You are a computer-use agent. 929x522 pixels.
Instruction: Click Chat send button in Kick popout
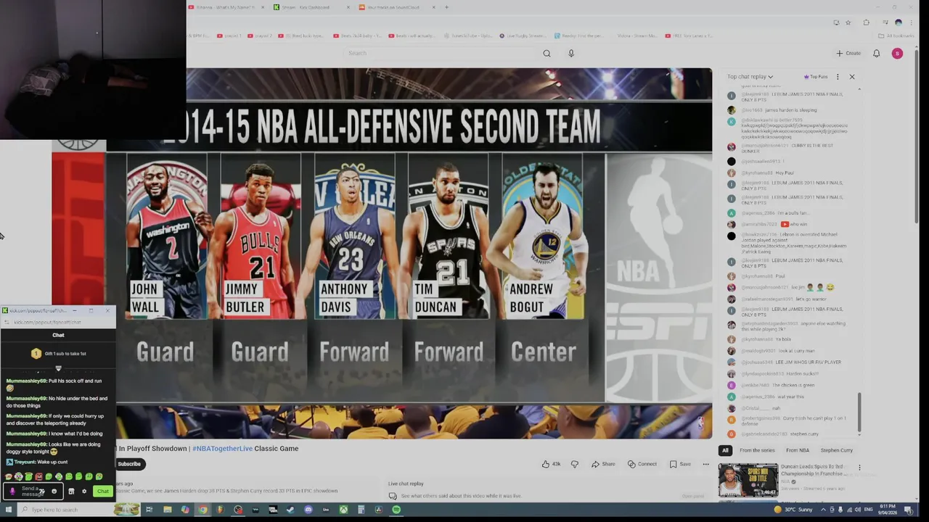(103, 492)
